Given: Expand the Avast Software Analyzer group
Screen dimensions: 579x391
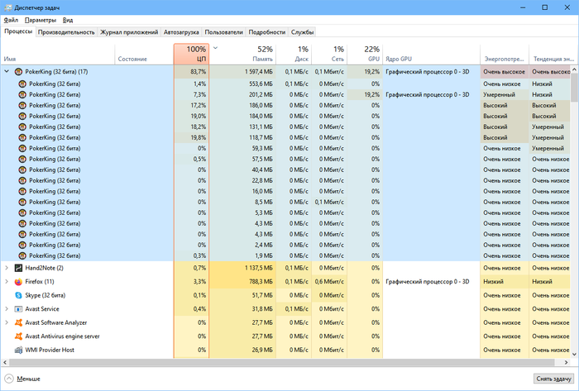Looking at the screenshot, I should (x=7, y=322).
